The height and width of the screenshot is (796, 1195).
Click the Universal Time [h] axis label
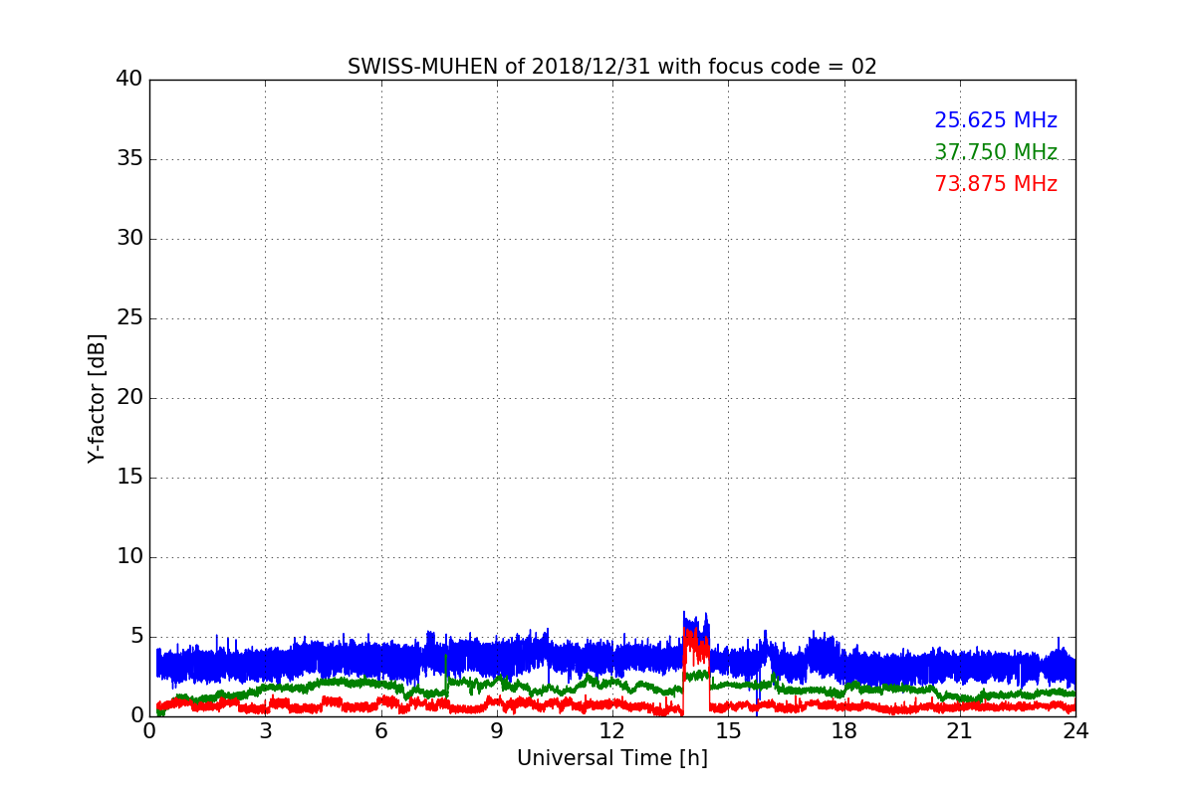(x=612, y=758)
